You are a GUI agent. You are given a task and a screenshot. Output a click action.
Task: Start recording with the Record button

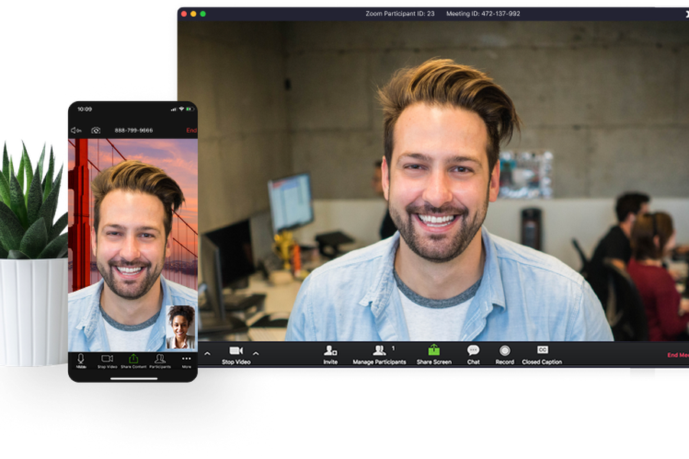click(505, 355)
